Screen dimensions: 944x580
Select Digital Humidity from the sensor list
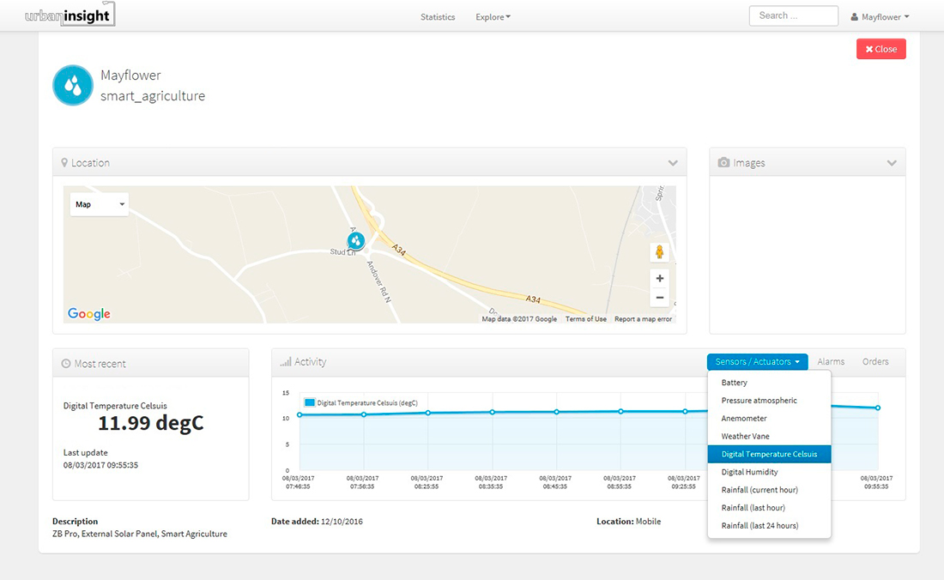click(x=770, y=472)
